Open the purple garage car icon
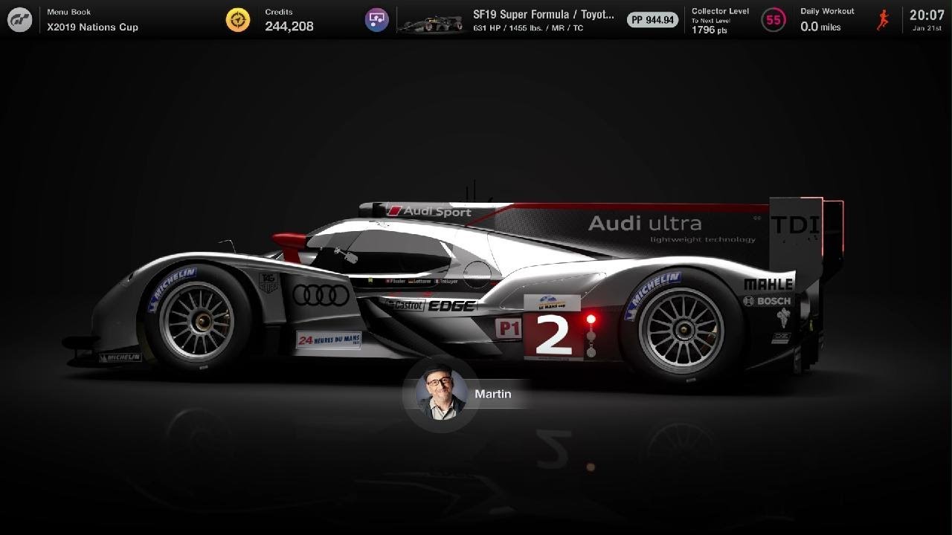 click(377, 20)
